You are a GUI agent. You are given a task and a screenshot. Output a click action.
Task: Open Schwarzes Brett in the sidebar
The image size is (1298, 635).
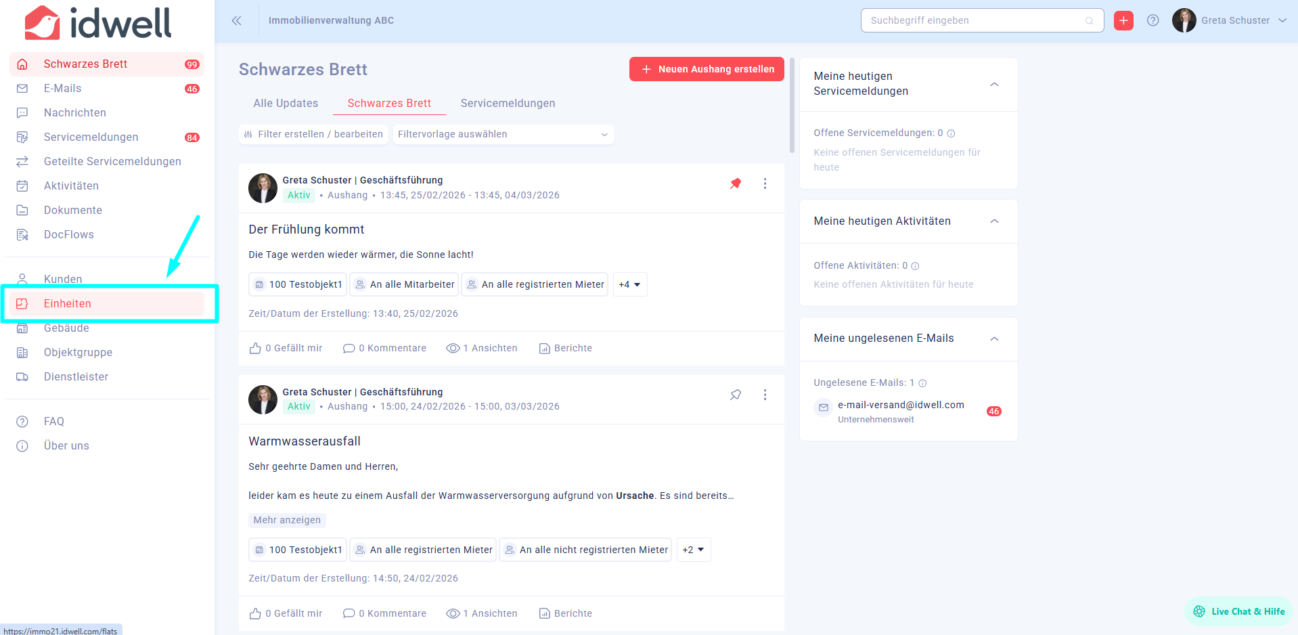(107, 64)
